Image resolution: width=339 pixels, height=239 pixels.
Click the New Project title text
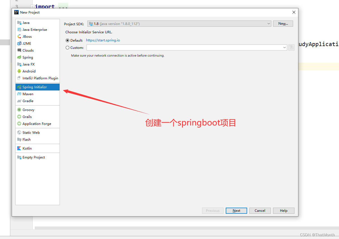tap(30, 12)
